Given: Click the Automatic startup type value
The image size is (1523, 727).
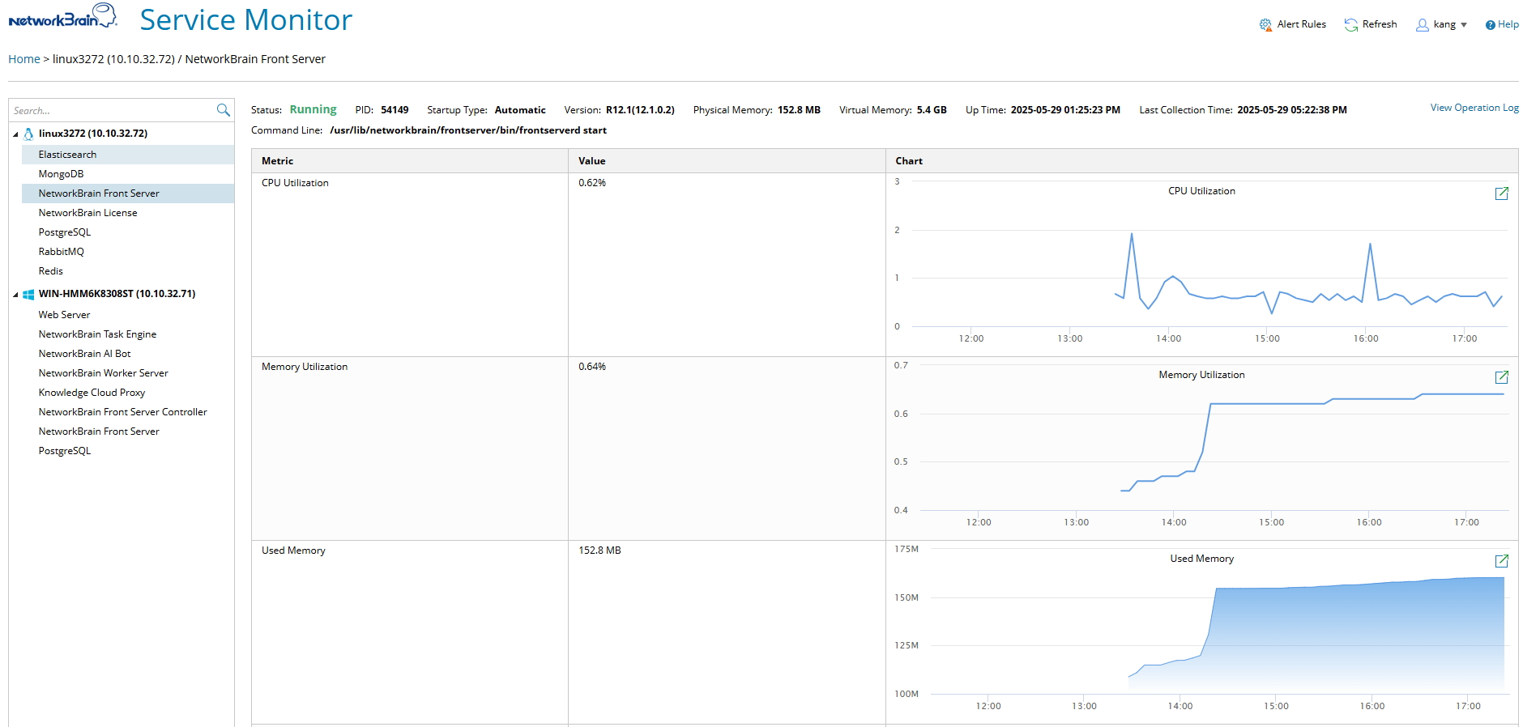Looking at the screenshot, I should click(x=520, y=110).
